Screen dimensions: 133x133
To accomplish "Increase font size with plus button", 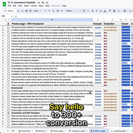I will [88, 11].
